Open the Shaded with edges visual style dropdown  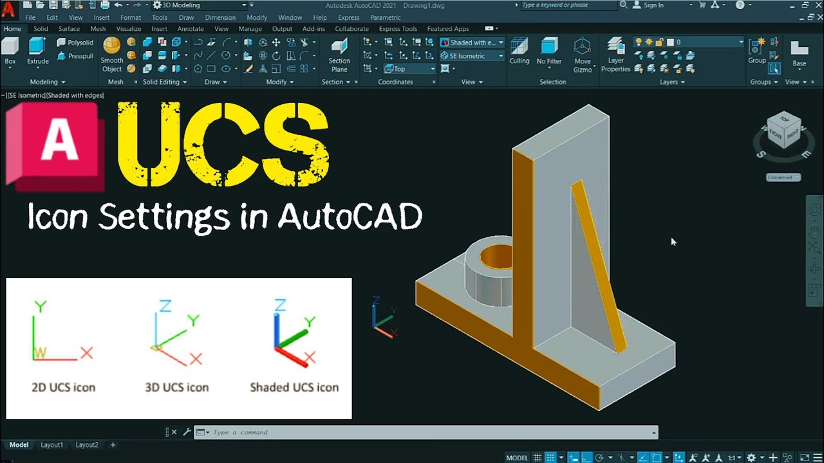coord(472,42)
